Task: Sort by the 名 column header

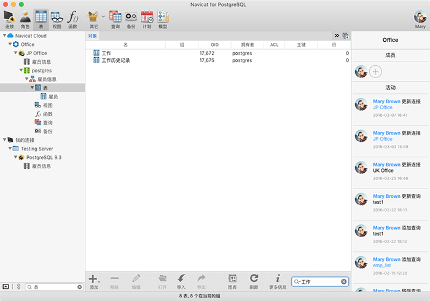Action: click(x=125, y=45)
